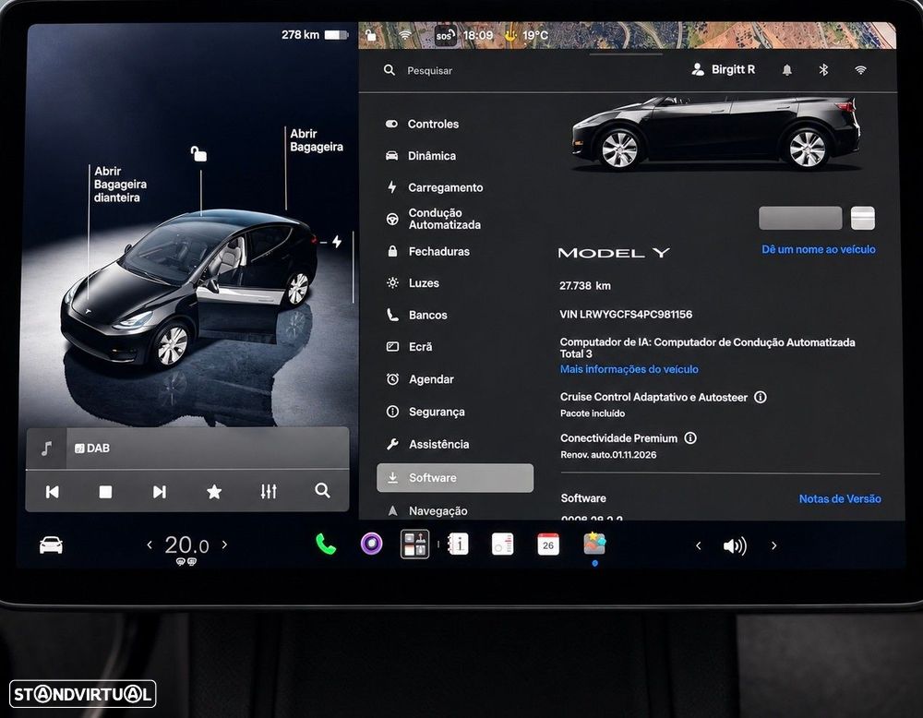Tap the VIN LRWYGCFS4PC981156 text
Image resolution: width=923 pixels, height=718 pixels.
626,315
